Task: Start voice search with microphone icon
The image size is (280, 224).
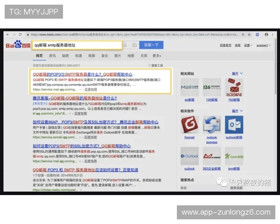Action: [x=125, y=45]
